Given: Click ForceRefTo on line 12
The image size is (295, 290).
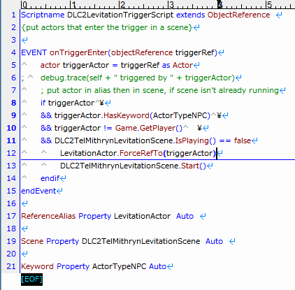Looking at the screenshot, I should 141,153.
